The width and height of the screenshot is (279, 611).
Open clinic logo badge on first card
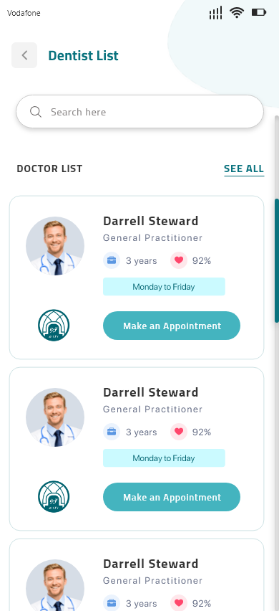click(x=54, y=326)
